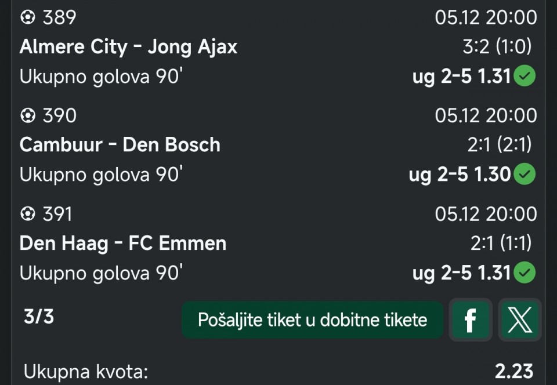Click the soccer ball icon beside 391
Viewport: 557px width, 385px height.
coord(27,215)
